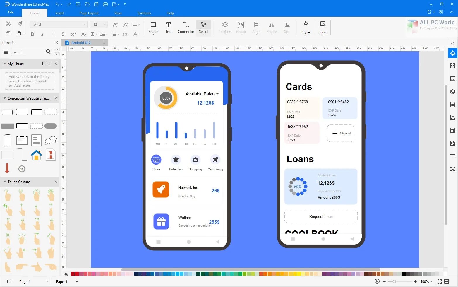This screenshot has height=287, width=458.
Task: Collapse the Touch Gesture section
Action: pyautogui.click(x=5, y=182)
